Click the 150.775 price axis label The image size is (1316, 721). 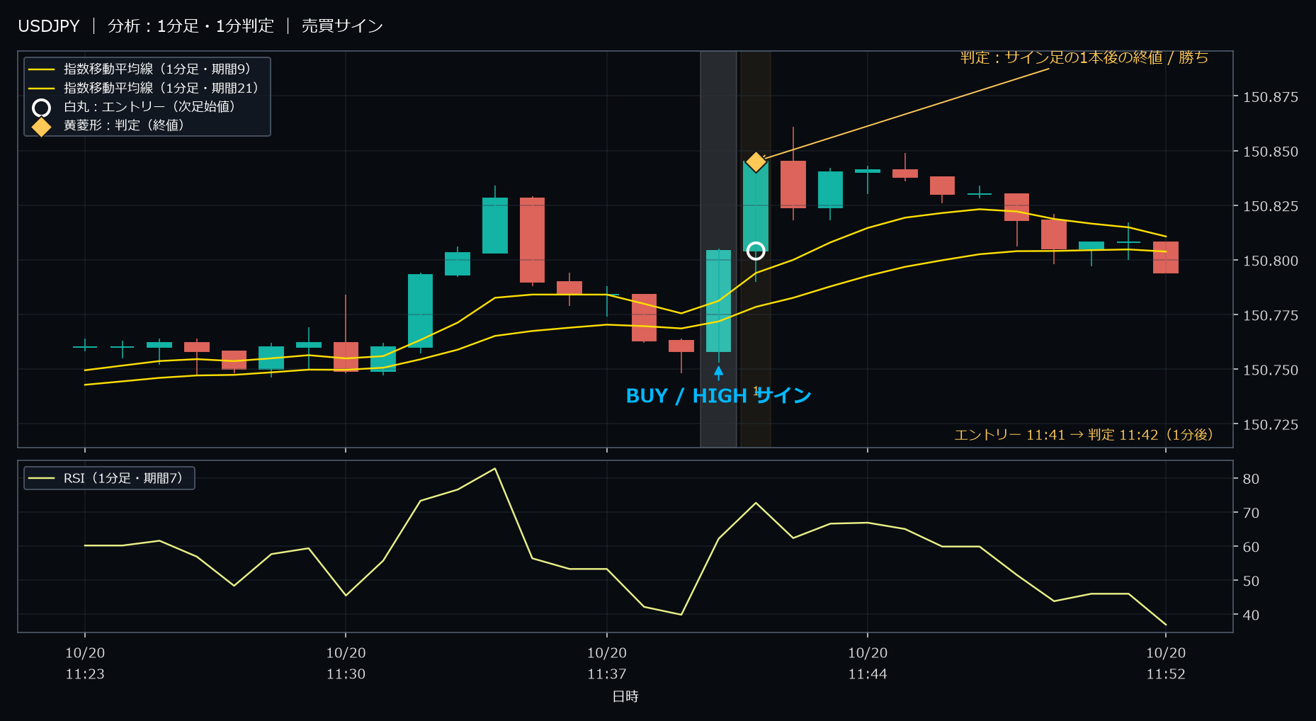(1271, 315)
